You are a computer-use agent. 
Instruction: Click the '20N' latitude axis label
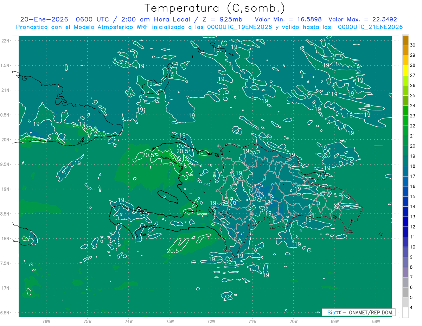click(6, 140)
